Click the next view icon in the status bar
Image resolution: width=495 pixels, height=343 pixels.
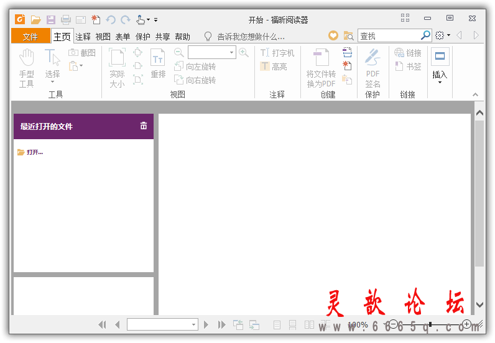[254, 324]
